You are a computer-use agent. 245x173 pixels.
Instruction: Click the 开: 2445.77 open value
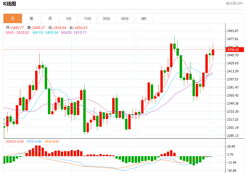[15, 28]
